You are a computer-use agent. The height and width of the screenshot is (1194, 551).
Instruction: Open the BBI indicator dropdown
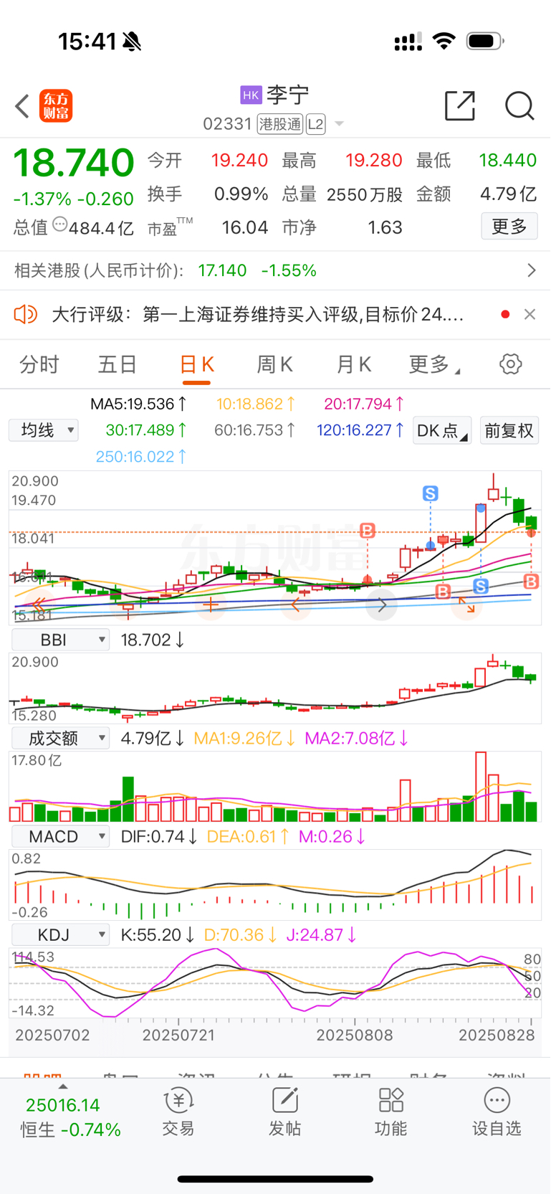(60, 640)
